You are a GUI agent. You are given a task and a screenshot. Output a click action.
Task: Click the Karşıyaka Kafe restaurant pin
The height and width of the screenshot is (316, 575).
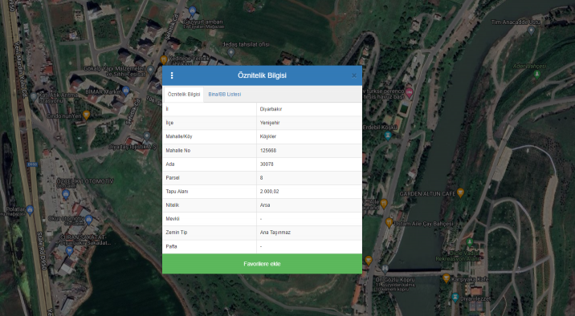tap(446, 278)
